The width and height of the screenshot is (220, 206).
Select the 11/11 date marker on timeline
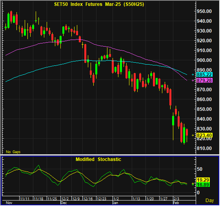[25, 199]
